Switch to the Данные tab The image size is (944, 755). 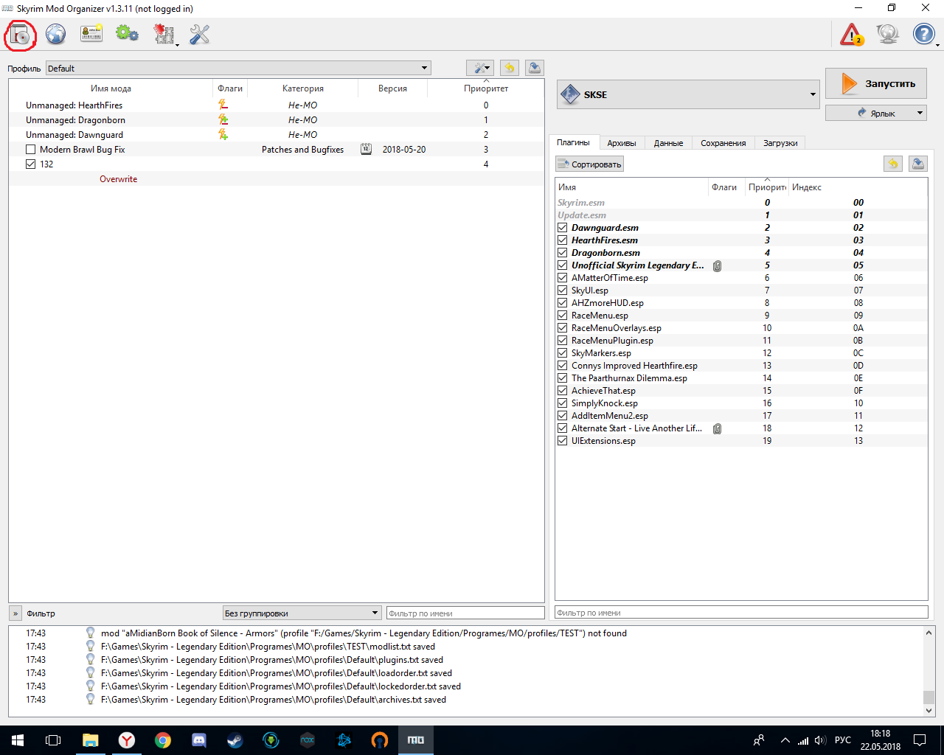pos(668,143)
